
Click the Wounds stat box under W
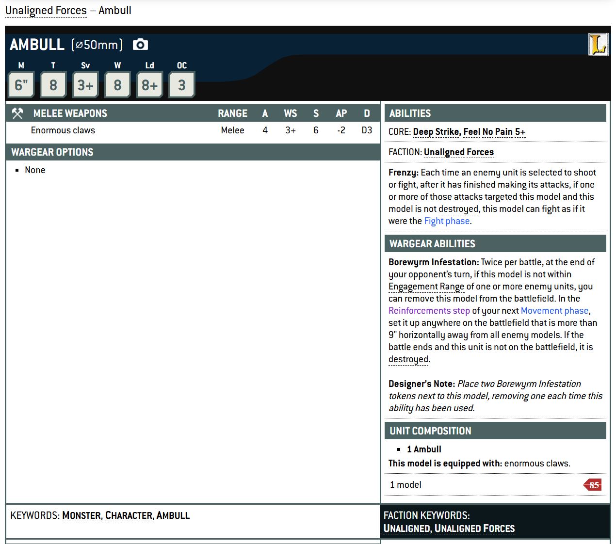[x=117, y=85]
